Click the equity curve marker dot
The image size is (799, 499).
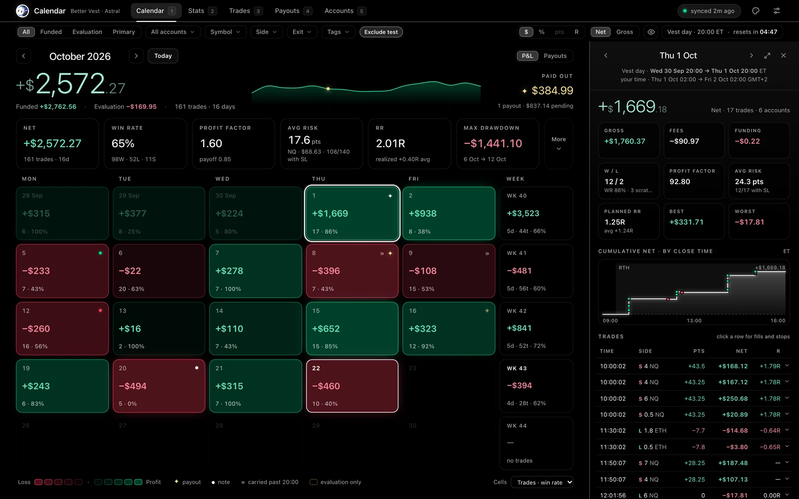328,89
